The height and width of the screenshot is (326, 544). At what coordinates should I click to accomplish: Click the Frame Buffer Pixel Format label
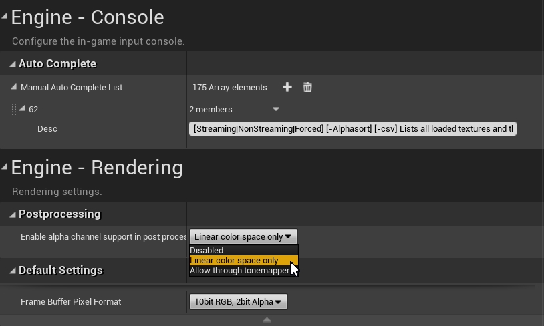click(x=71, y=302)
